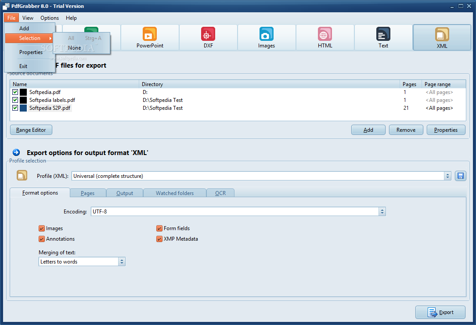Click the Range Editor button
This screenshot has height=325, width=476.
point(31,130)
